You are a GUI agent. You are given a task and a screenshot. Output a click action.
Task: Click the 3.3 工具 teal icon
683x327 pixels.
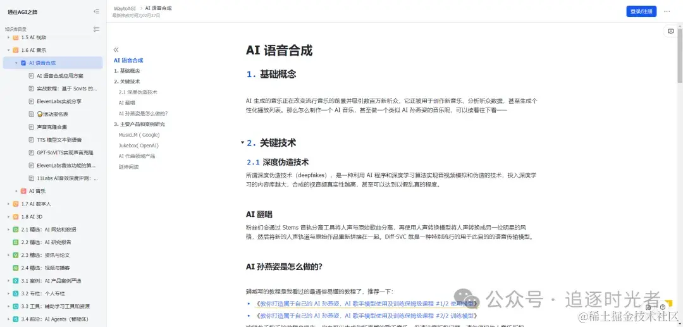16,307
